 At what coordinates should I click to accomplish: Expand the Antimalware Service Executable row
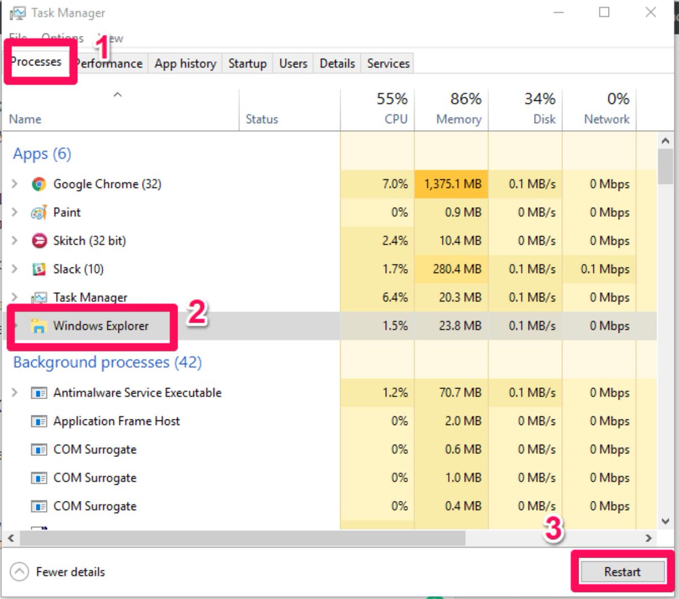15,393
